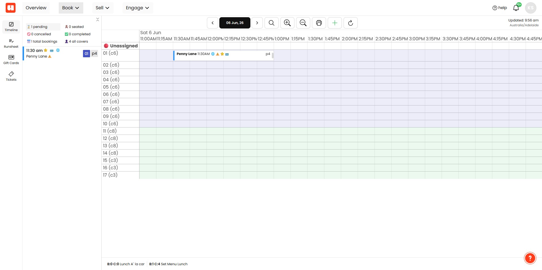
Task: Click the warning icon on the timeline booking
Action: click(x=218, y=54)
